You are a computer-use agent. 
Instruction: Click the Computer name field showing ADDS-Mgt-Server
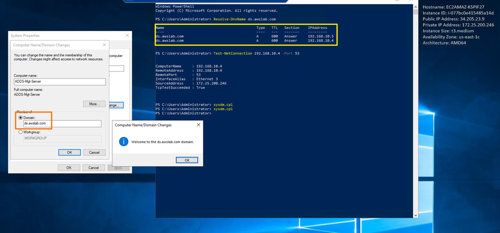[59, 82]
